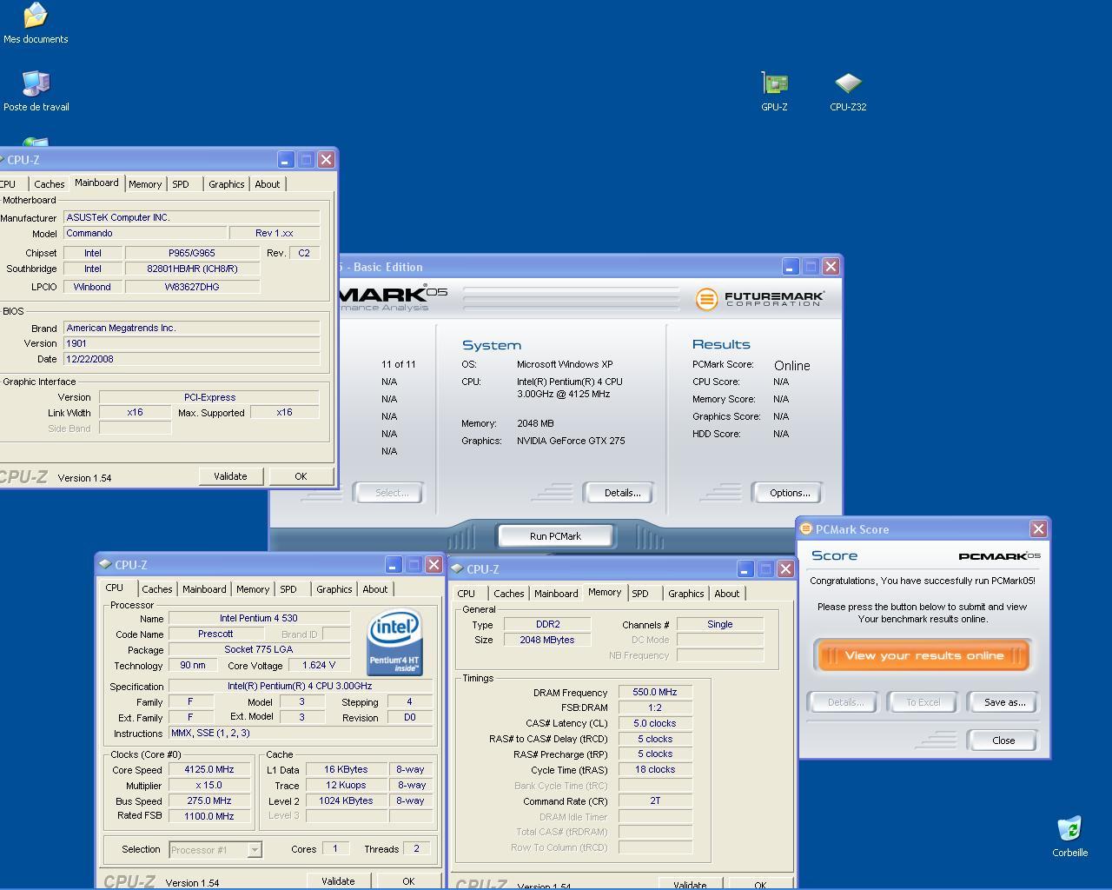Click the BIOS Date 12/22/2008 field

point(192,360)
